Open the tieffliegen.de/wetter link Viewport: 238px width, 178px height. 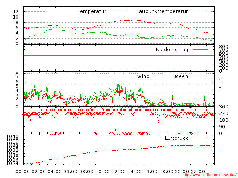tap(209, 175)
